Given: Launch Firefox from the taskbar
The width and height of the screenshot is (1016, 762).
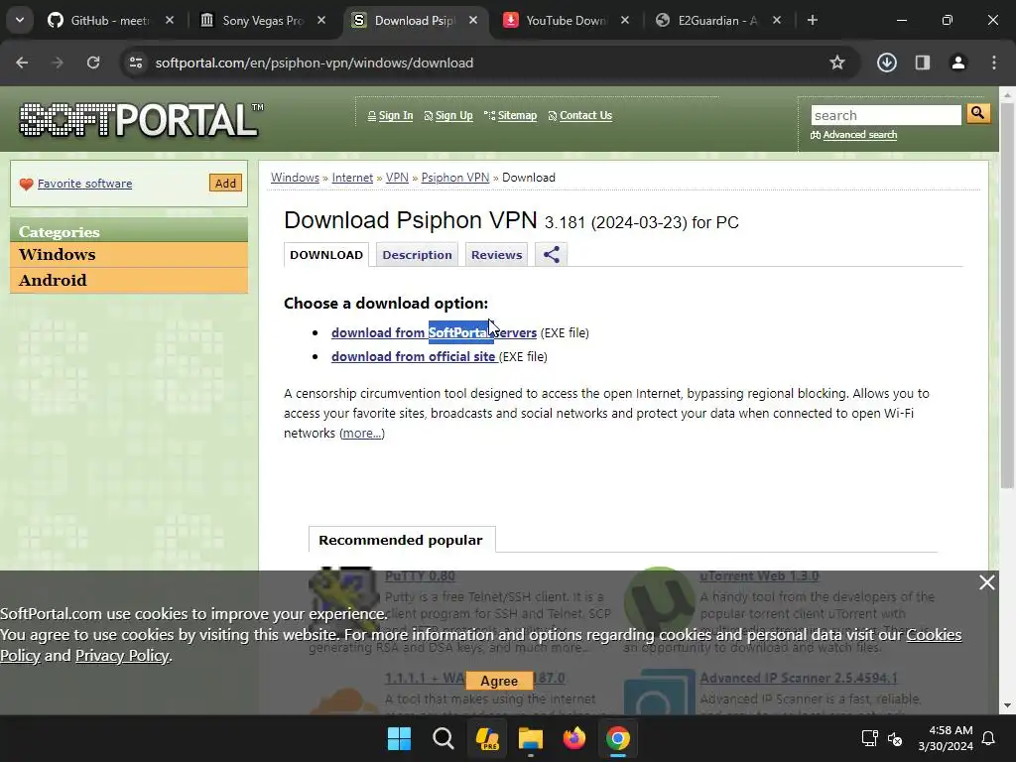Looking at the screenshot, I should click(x=574, y=738).
